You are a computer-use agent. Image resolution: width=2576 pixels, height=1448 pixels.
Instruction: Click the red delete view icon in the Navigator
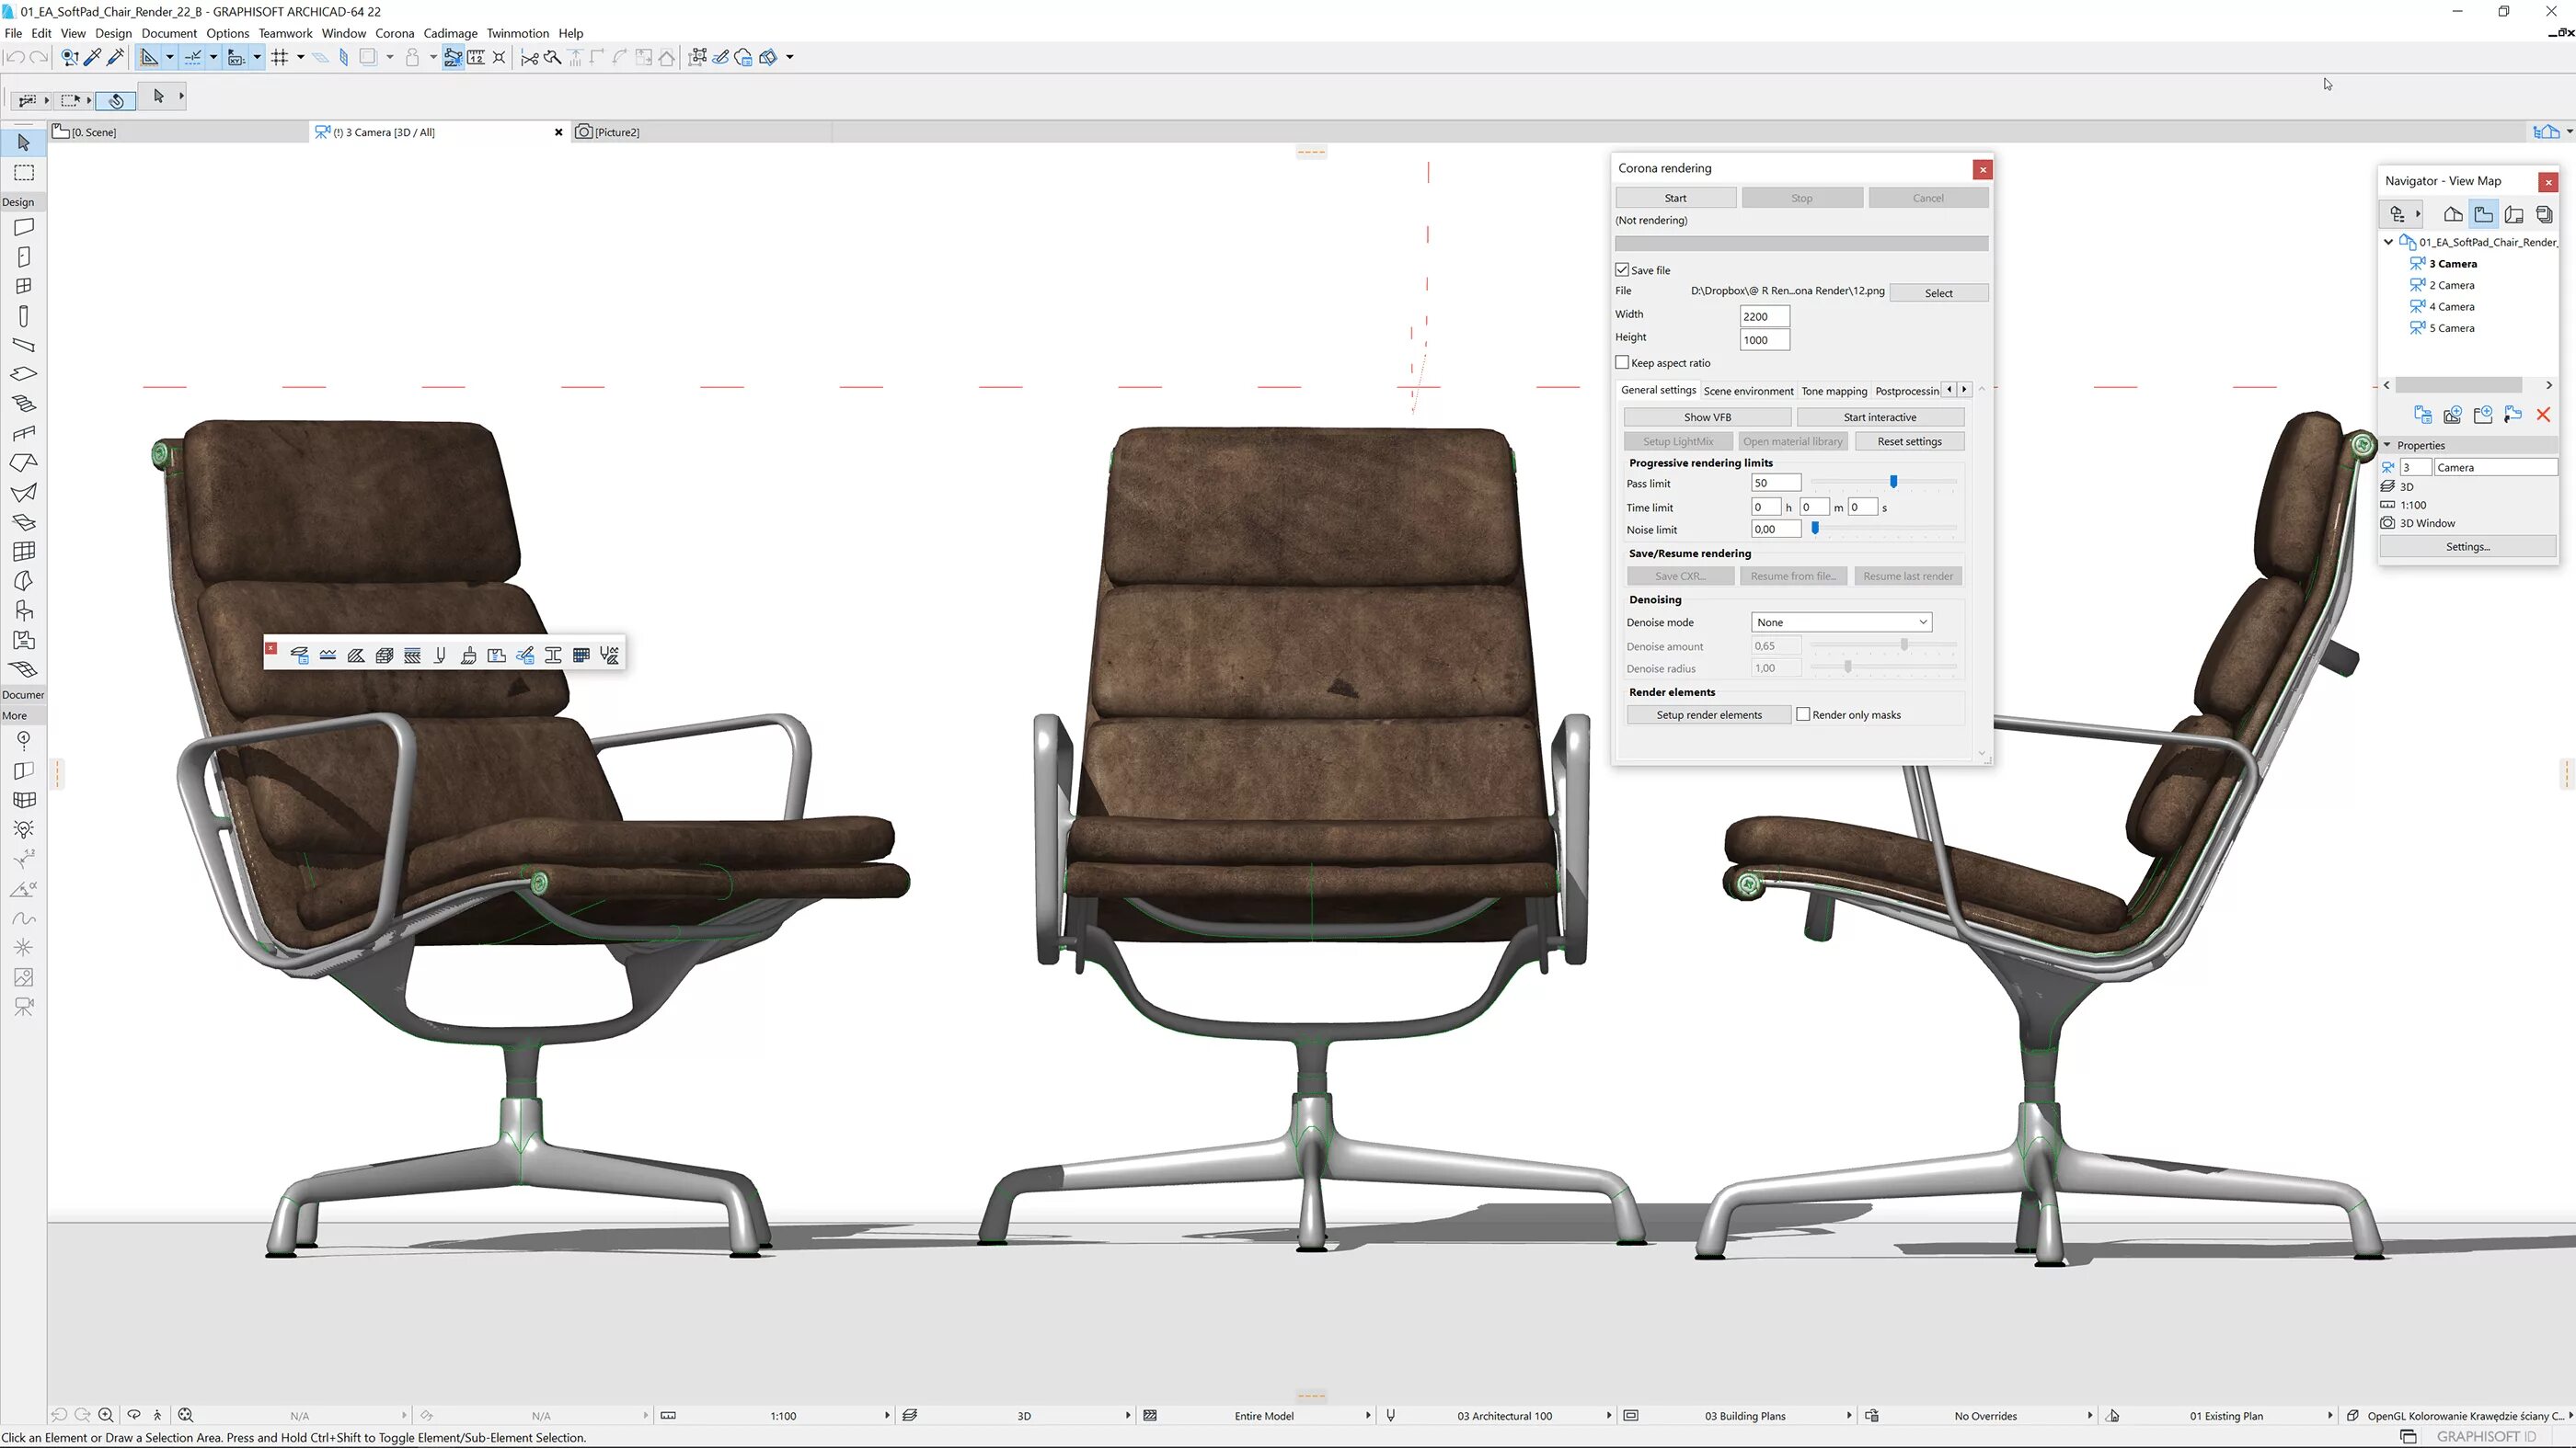(x=2543, y=415)
